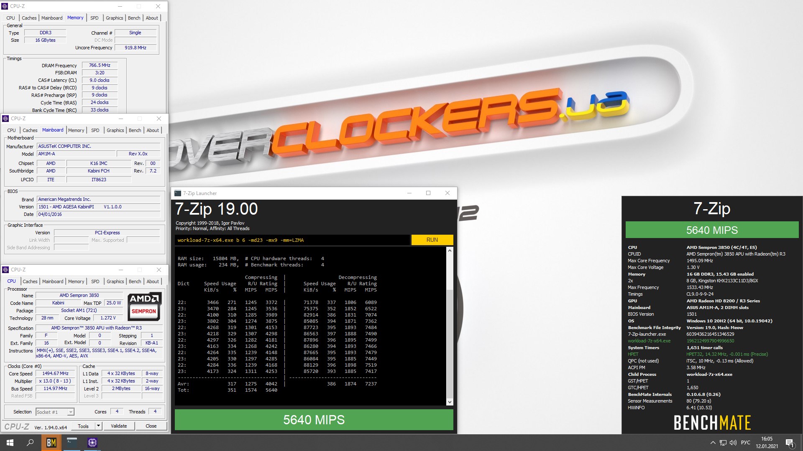Open BenchMate from the taskbar
Viewport: 803px width, 451px height.
(x=51, y=443)
